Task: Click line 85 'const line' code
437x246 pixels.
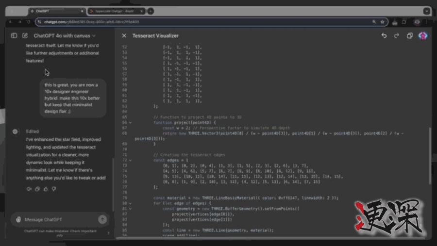Action: click(218, 230)
